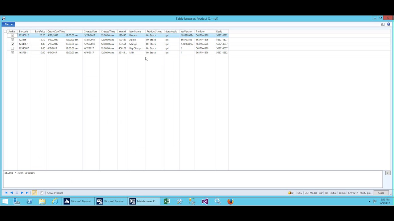Open Excel from the taskbar

coord(167,201)
